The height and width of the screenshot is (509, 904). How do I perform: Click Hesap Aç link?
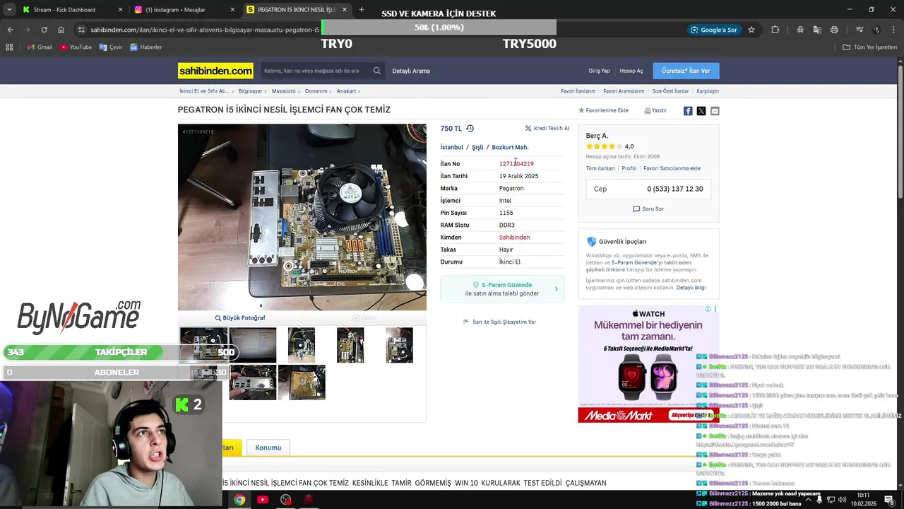tap(631, 71)
